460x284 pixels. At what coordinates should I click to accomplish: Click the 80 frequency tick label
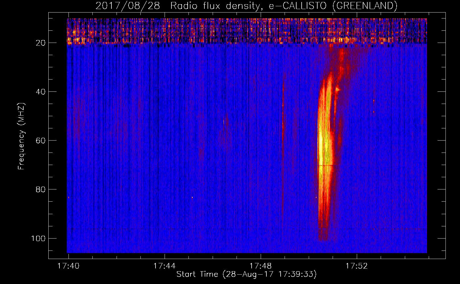(x=41, y=189)
